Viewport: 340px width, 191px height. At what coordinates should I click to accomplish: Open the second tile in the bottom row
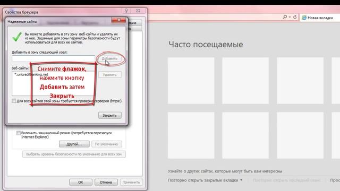[x=245, y=135]
